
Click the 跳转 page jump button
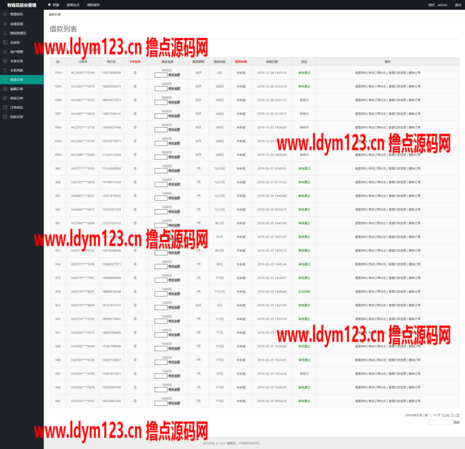[x=456, y=422]
